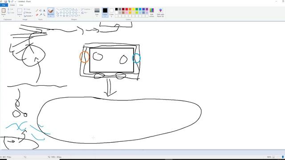This screenshot has width=285, height=160.
Task: Pick the turquoise blue palette color
Action: (x=140, y=9)
